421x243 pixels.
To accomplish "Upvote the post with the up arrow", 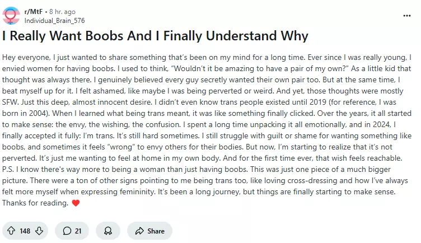I will [11, 231].
